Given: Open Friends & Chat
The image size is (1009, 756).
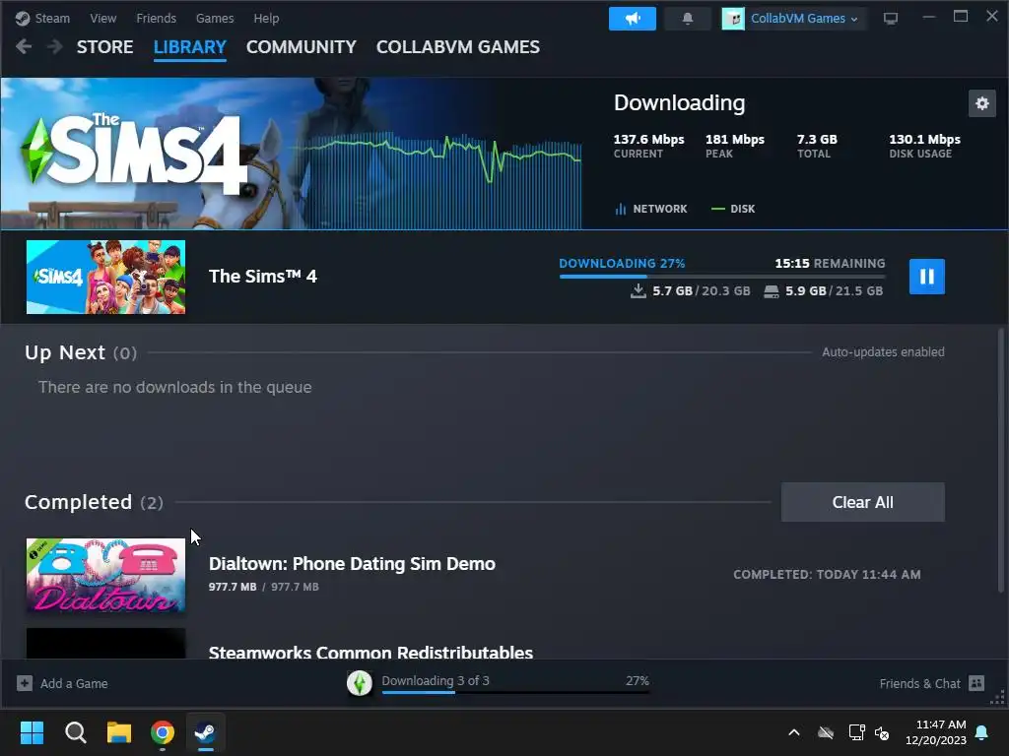Looking at the screenshot, I should tap(919, 683).
